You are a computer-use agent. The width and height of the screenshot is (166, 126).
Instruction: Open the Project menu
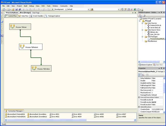point(19,6)
